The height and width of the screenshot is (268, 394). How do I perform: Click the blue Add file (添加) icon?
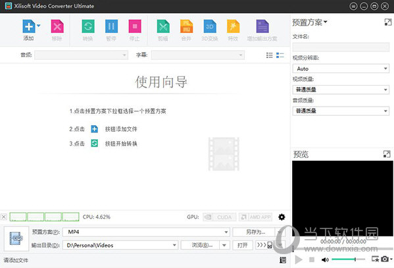29,26
